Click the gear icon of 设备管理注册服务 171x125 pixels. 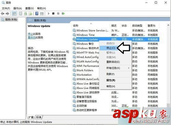tap(74, 101)
